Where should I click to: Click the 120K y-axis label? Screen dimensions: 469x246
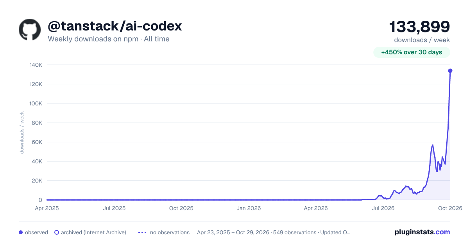pyautogui.click(x=36, y=84)
